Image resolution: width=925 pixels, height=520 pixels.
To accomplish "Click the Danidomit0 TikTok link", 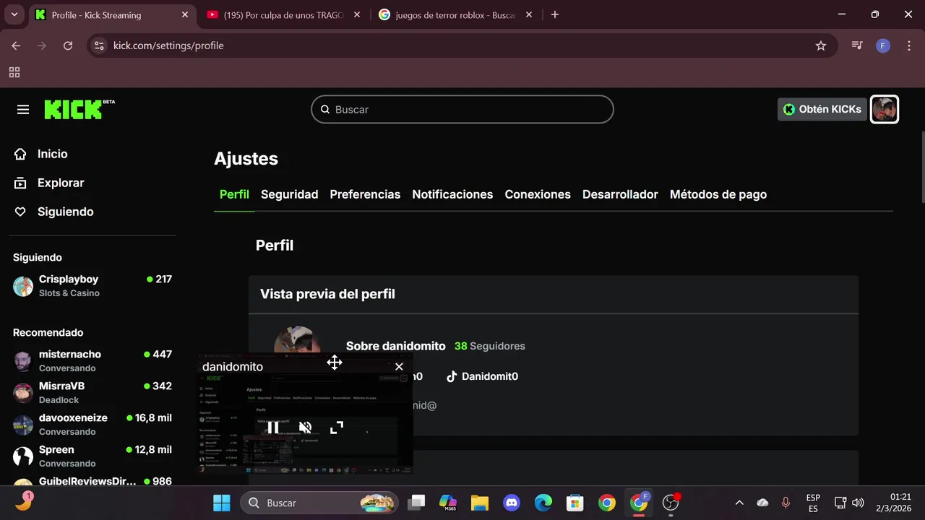I will coord(482,376).
